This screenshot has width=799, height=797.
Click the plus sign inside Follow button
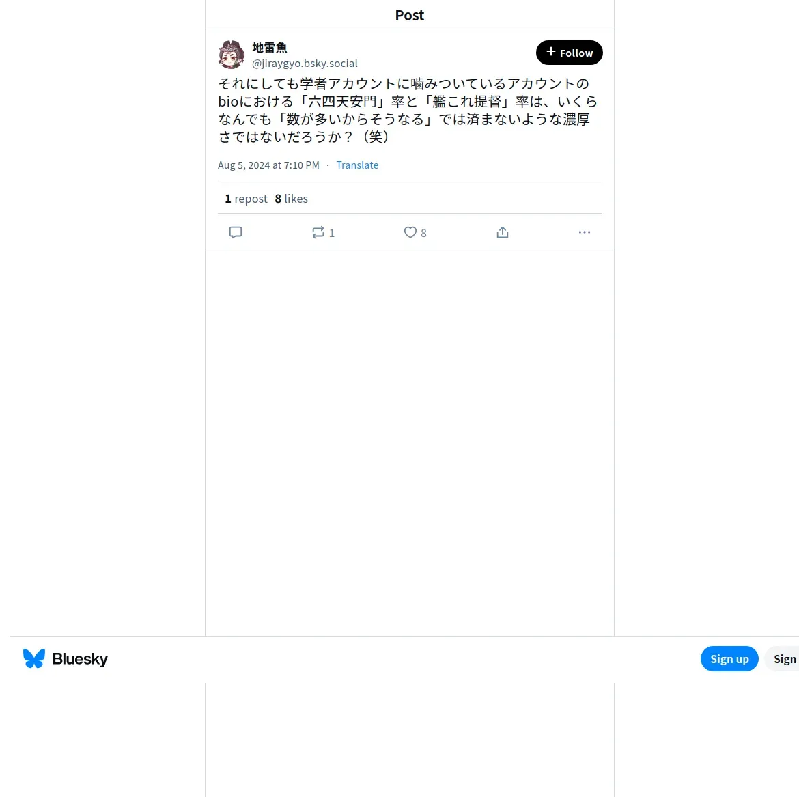tap(551, 51)
